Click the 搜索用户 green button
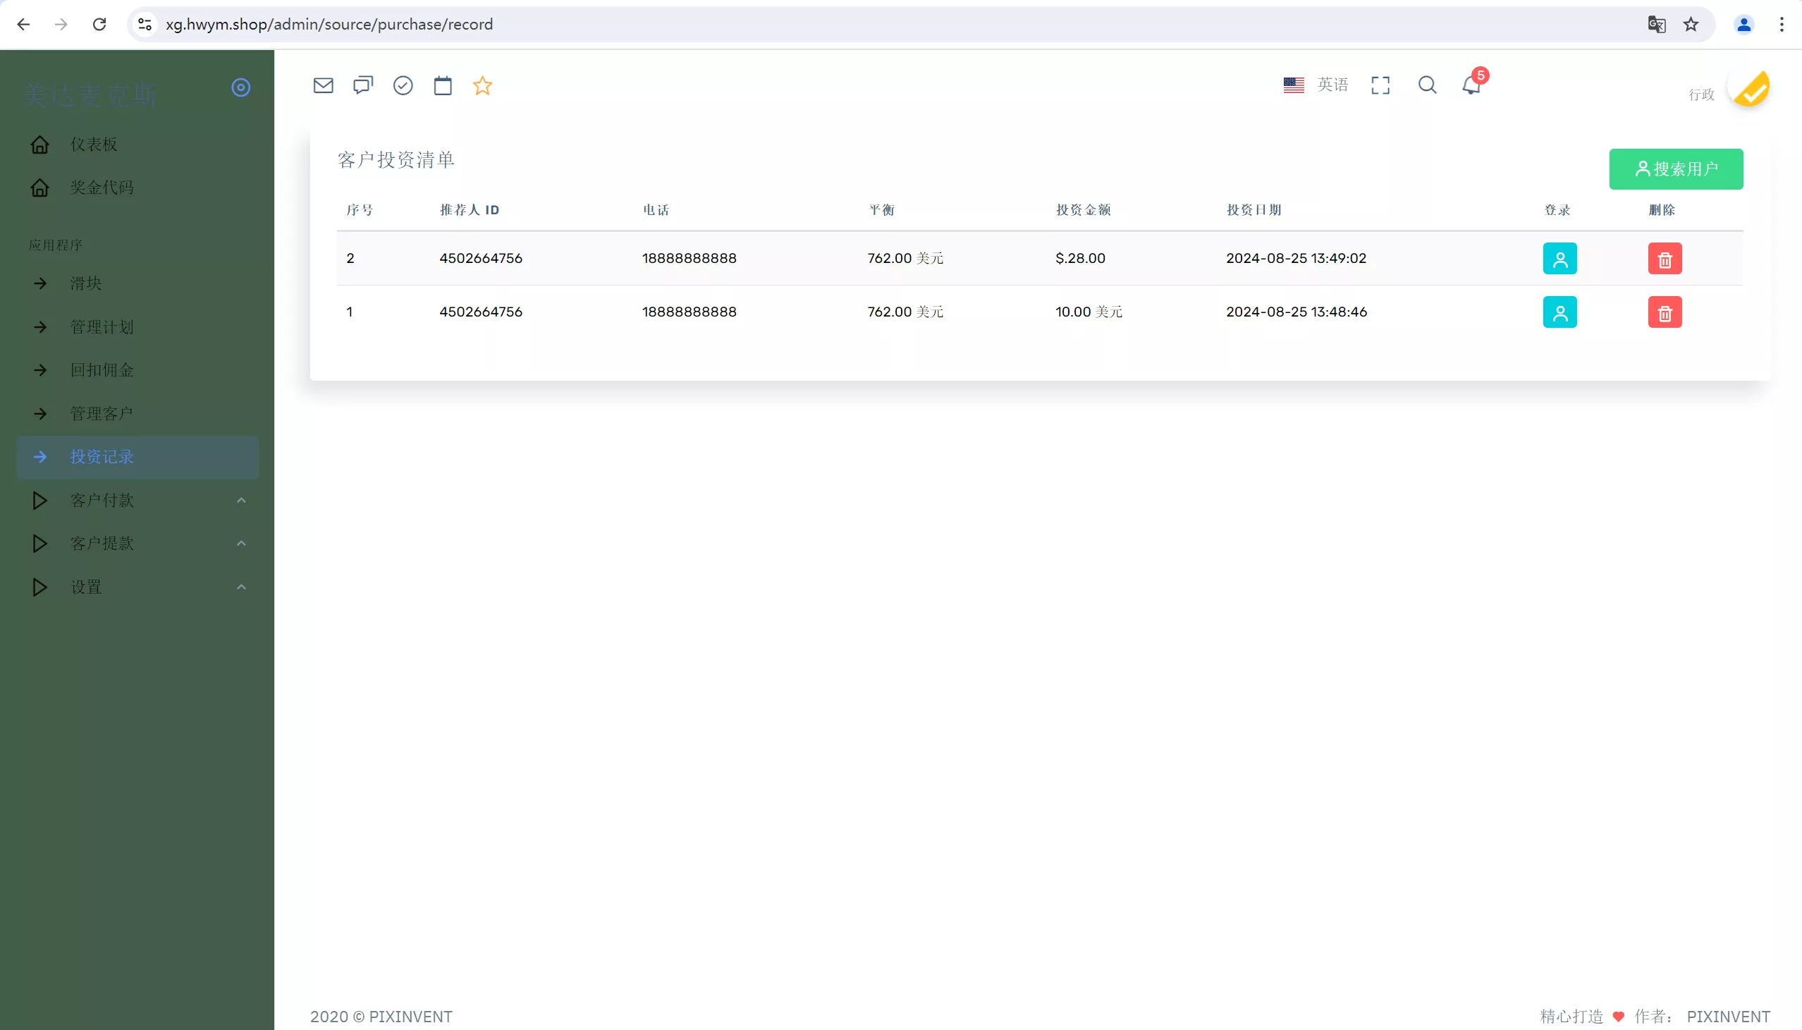The image size is (1802, 1030). point(1676,168)
